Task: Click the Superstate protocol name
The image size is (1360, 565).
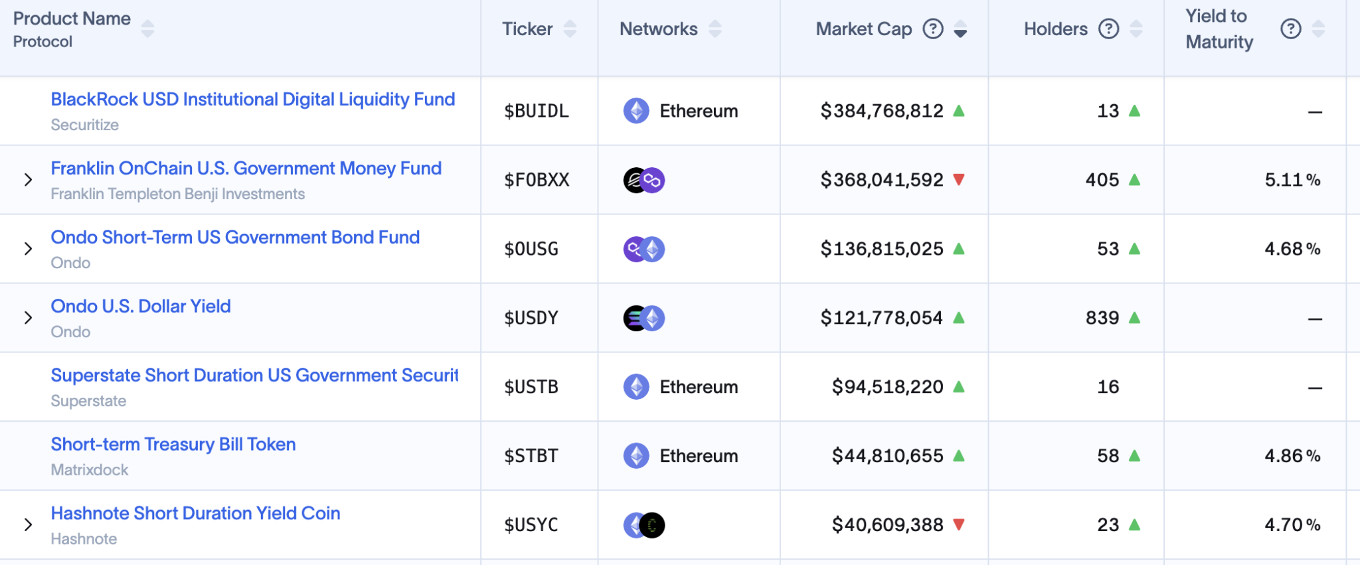Action: (x=88, y=401)
